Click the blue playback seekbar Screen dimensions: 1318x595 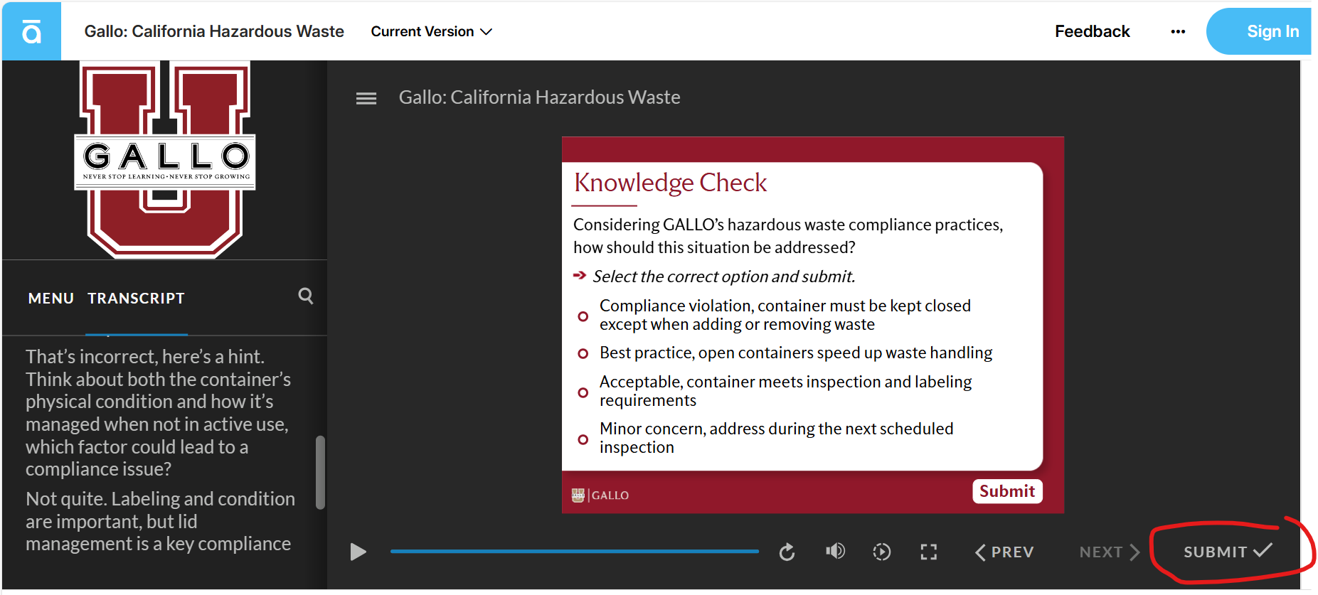click(575, 551)
